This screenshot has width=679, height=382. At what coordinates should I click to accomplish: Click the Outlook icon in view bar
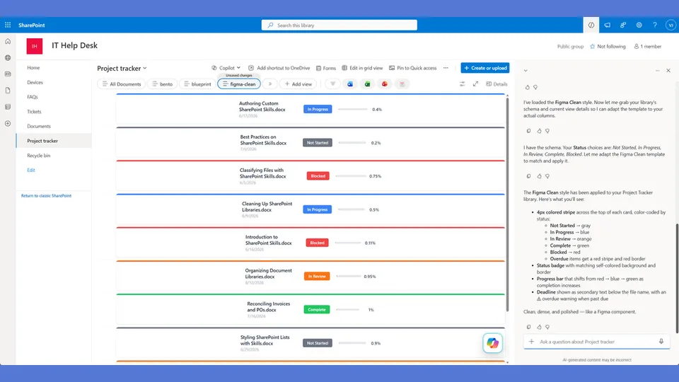350,84
